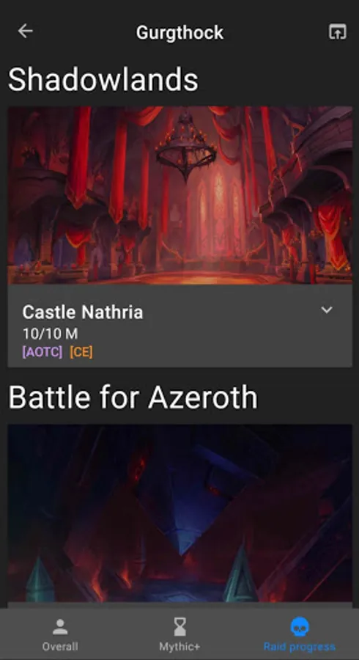The image size is (359, 660).
Task: Select the Mythic+ hourglass icon
Action: (180, 627)
